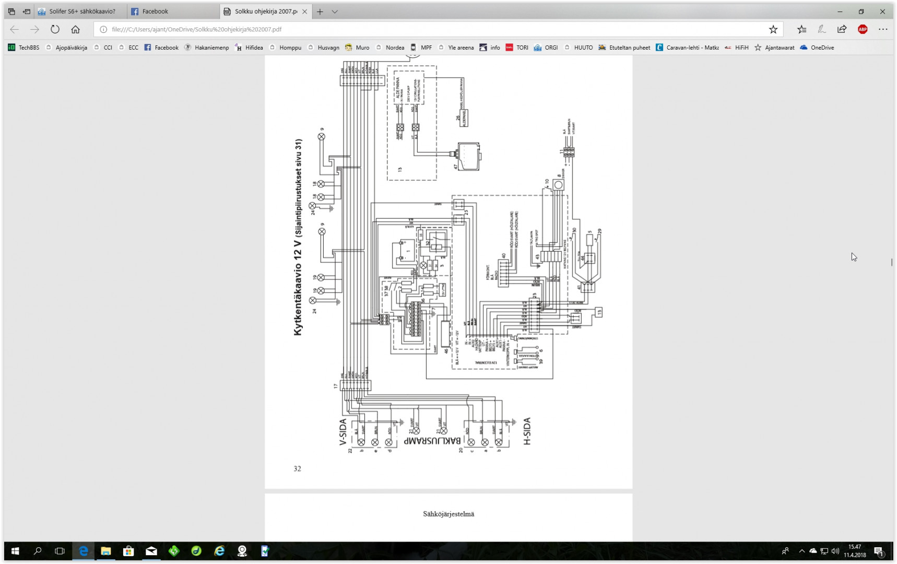Open the Caravan-lehti bookmark
The width and height of the screenshot is (897, 564).
pos(687,48)
